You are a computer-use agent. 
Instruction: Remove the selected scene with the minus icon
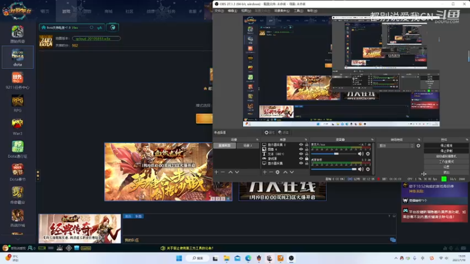(223, 172)
